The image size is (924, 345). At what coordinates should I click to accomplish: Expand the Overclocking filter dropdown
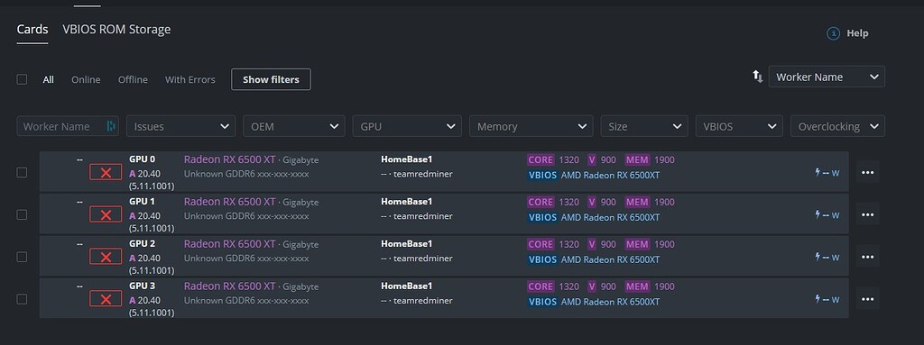click(837, 126)
